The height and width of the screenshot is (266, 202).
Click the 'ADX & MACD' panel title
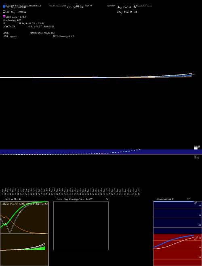13,199
